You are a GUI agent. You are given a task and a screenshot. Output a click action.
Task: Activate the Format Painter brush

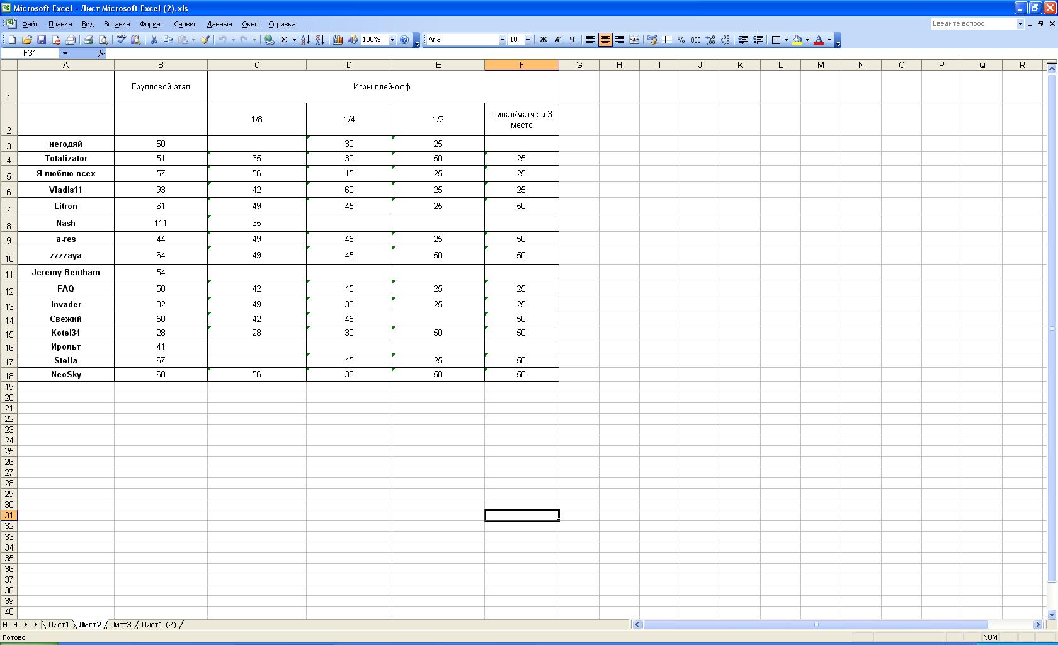(205, 40)
